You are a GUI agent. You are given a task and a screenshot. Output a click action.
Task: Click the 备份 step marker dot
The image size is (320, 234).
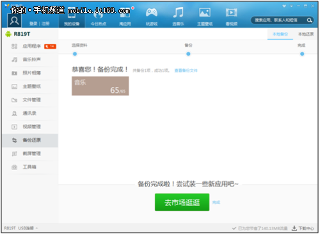point(188,54)
